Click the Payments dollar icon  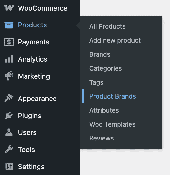9,42
